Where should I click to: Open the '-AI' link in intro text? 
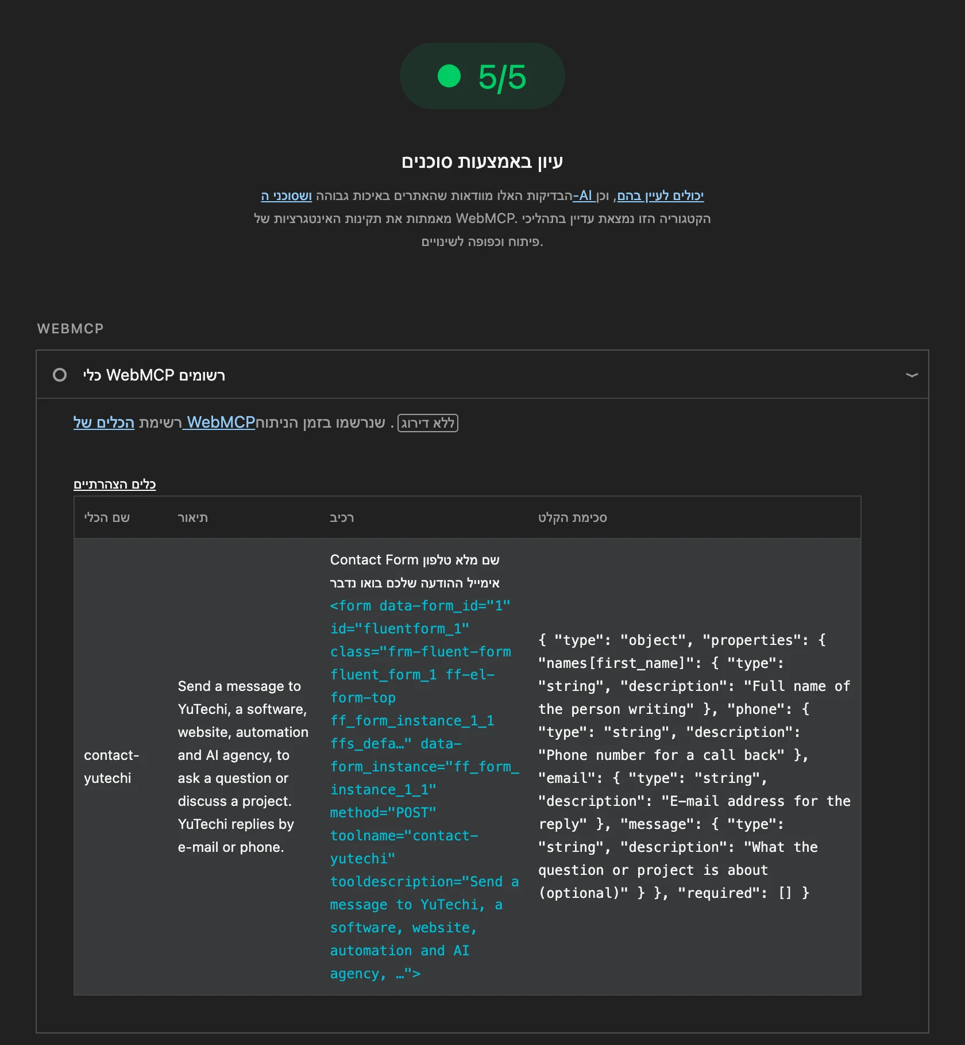[584, 195]
